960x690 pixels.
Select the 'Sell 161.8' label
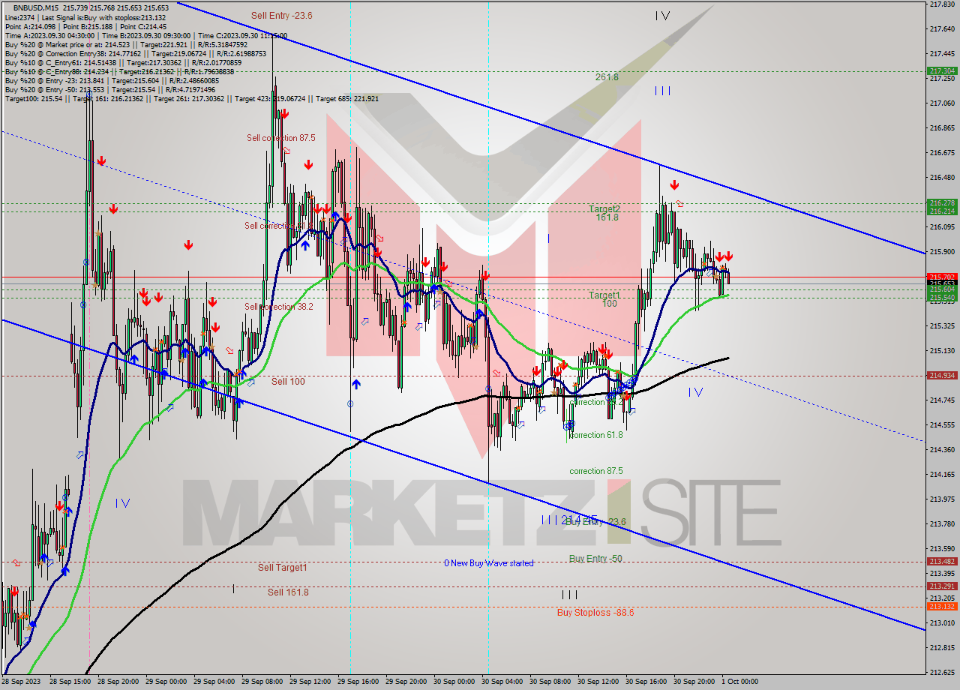point(288,592)
